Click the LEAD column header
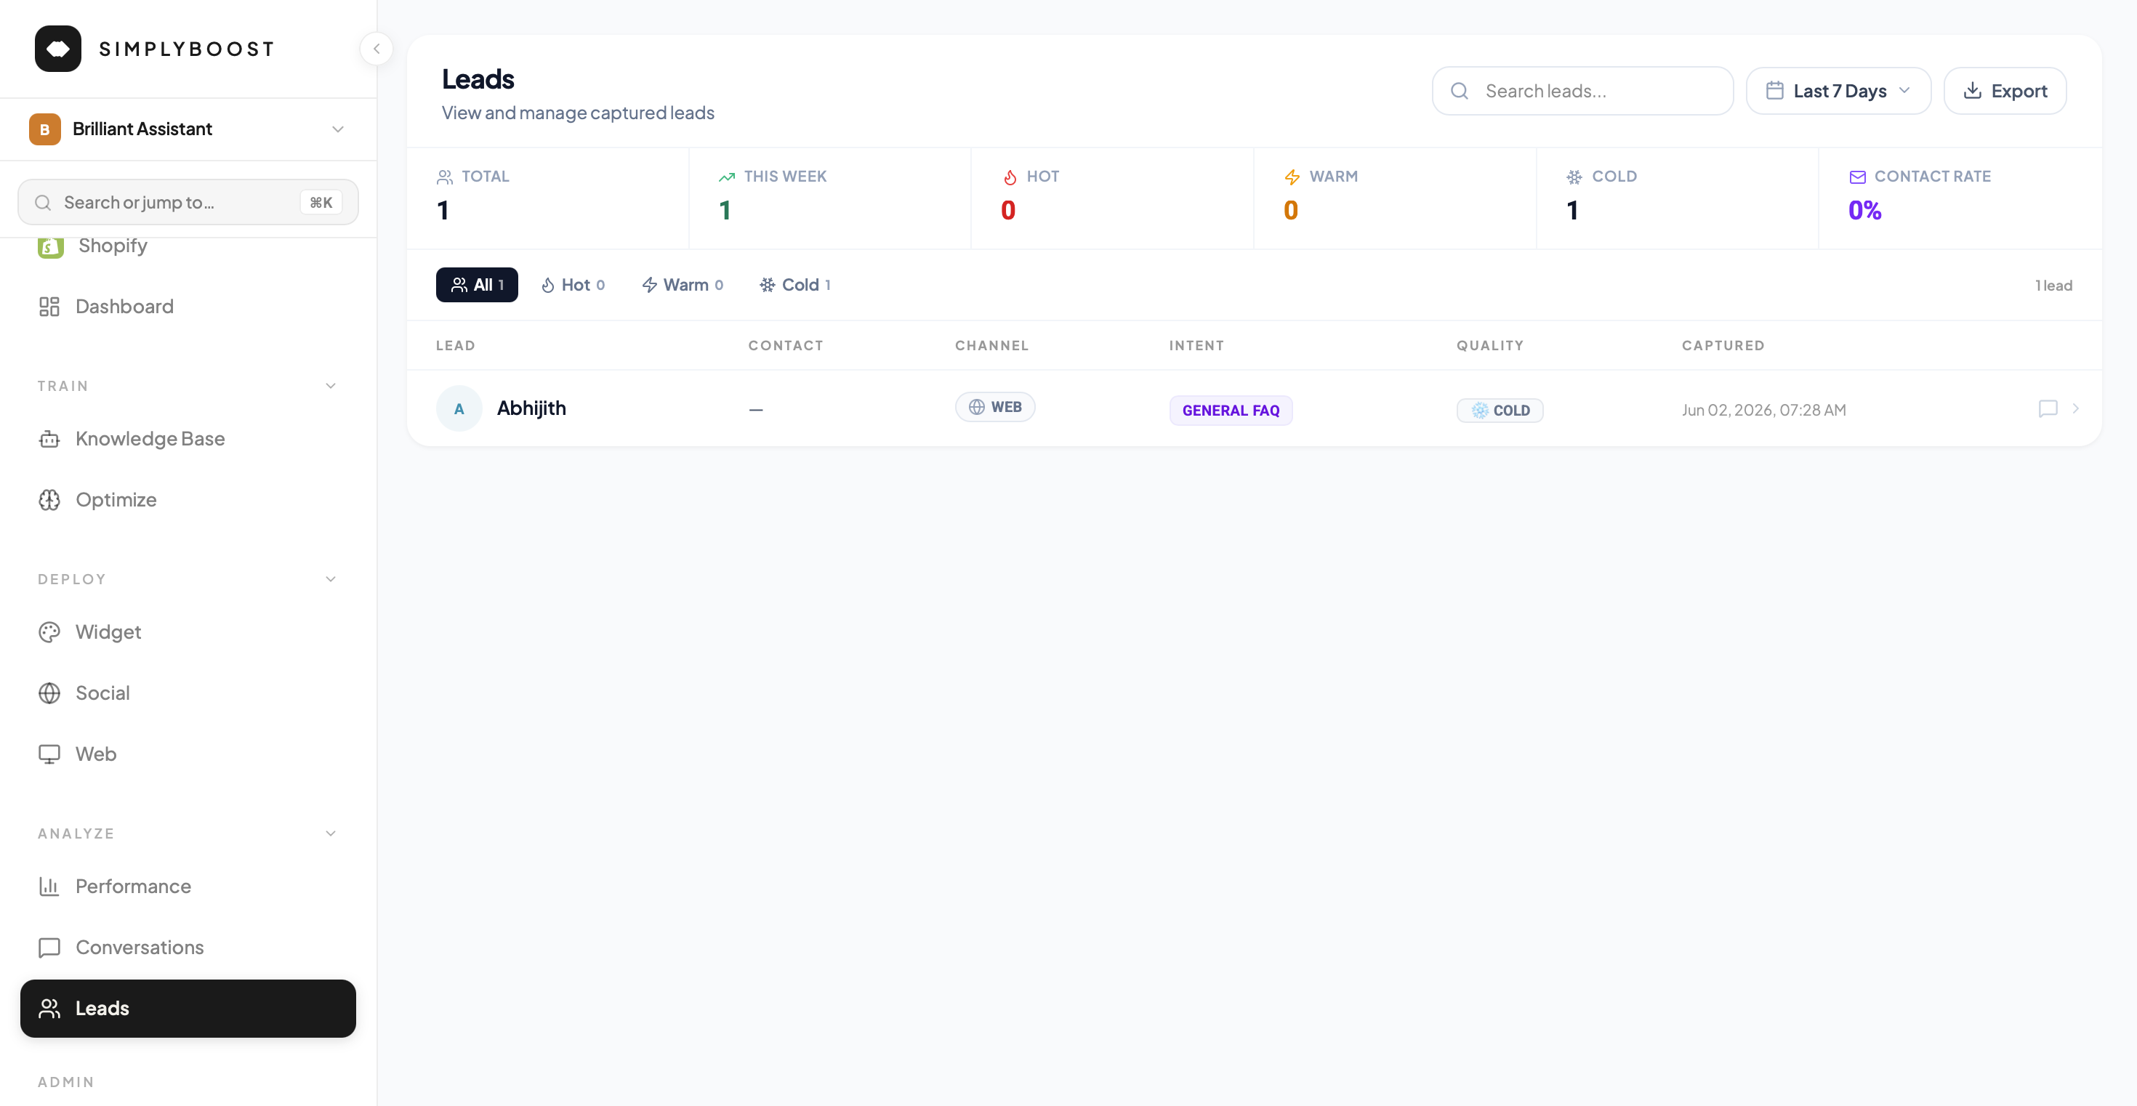Viewport: 2137px width, 1106px height. (456, 346)
